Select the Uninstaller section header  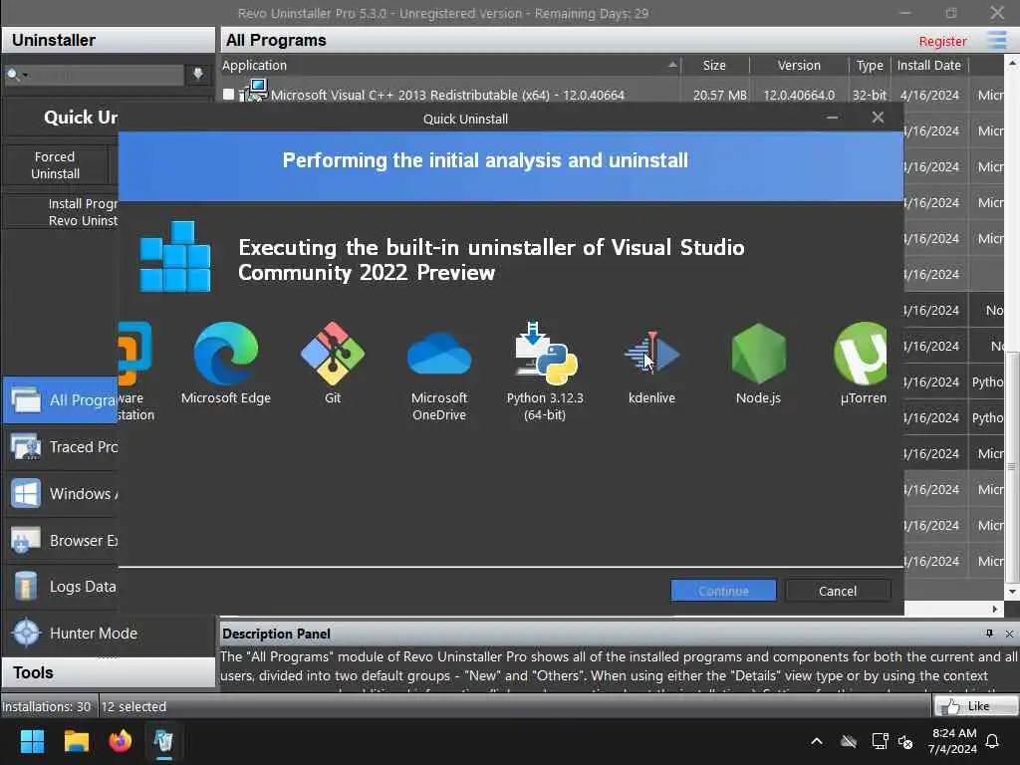pyautogui.click(x=108, y=40)
